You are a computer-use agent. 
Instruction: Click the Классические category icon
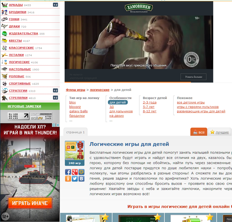[4, 48]
